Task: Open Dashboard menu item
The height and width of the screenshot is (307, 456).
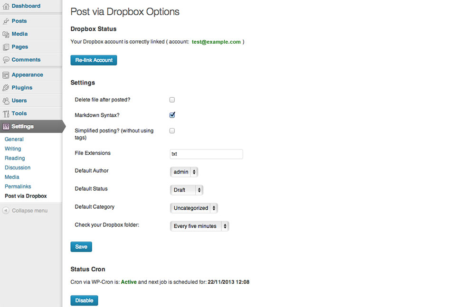Action: [x=26, y=6]
